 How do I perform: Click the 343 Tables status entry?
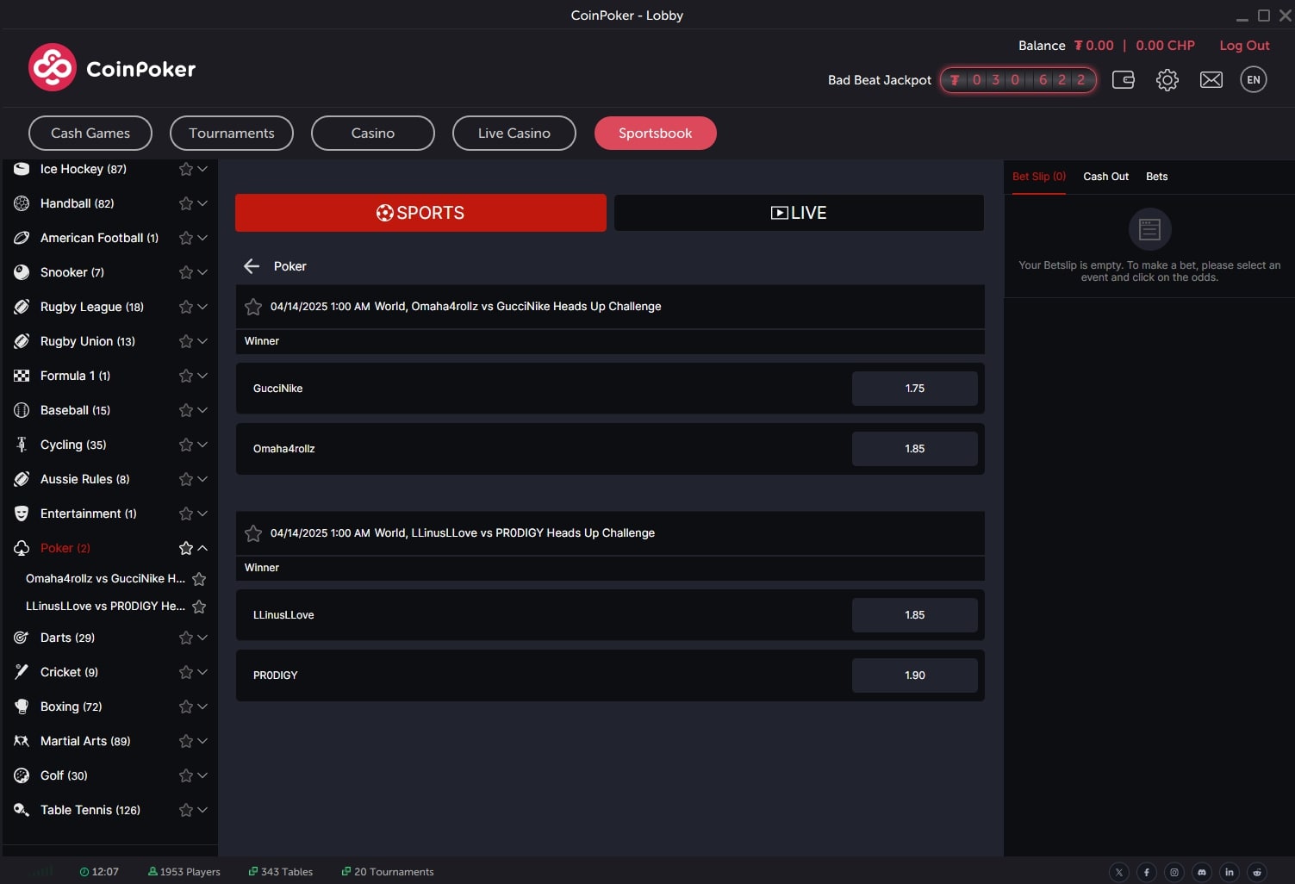280,872
